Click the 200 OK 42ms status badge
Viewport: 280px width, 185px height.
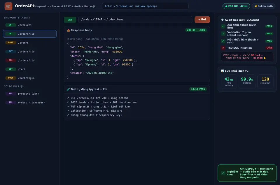point(236,6)
